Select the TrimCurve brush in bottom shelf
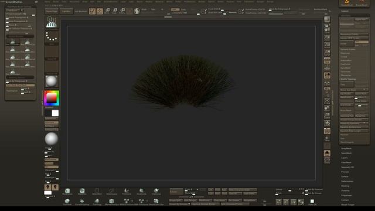This screenshot has height=211, width=375. [x=127, y=192]
